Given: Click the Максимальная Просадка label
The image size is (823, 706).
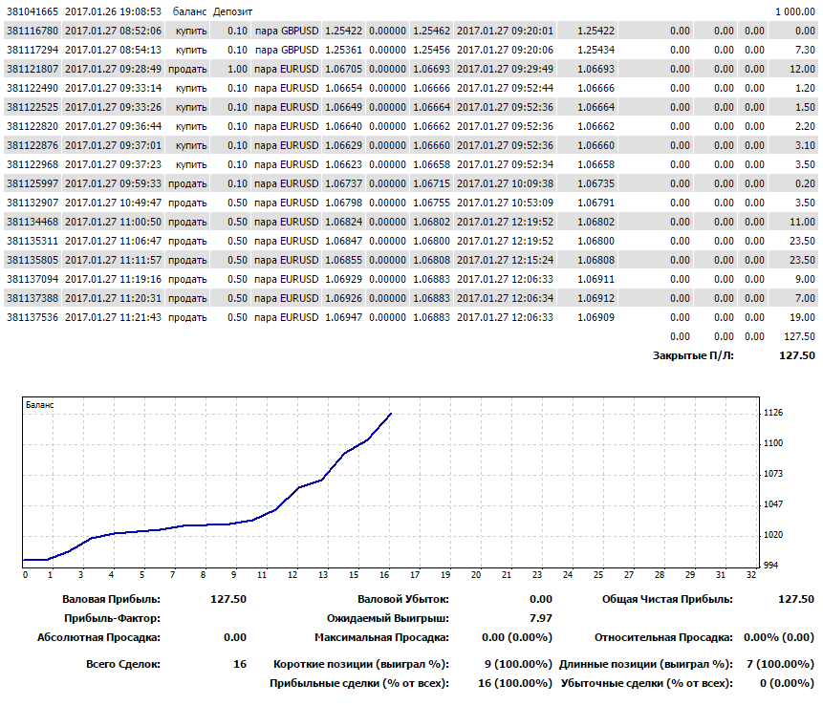Looking at the screenshot, I should point(381,637).
